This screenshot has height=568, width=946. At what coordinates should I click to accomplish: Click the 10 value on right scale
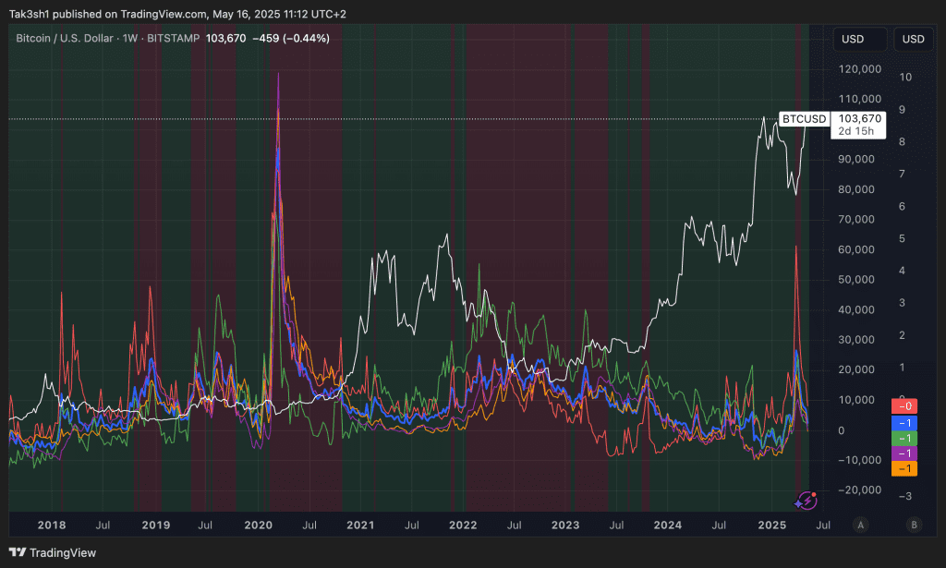(905, 78)
